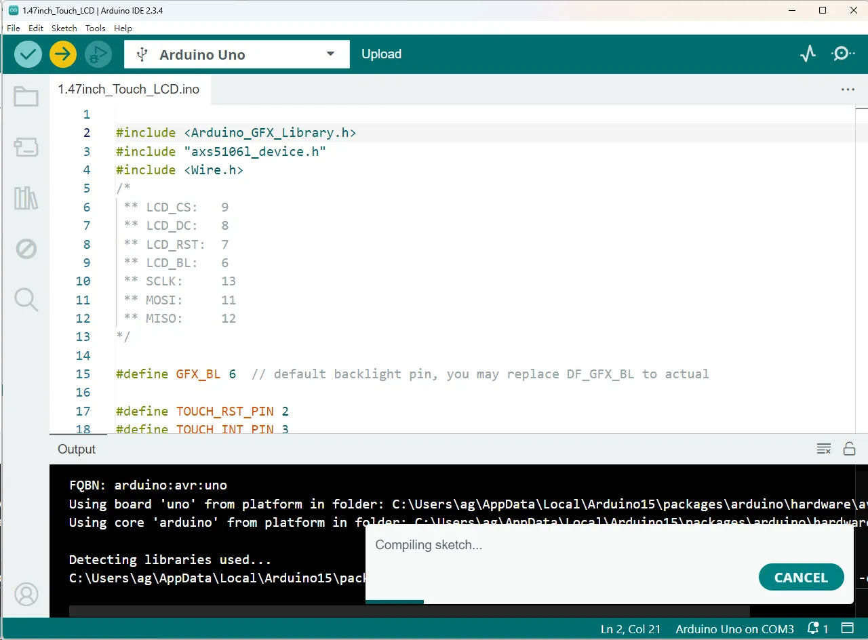This screenshot has height=640, width=868.
Task: Click the Upload arrow button
Action: pos(63,54)
